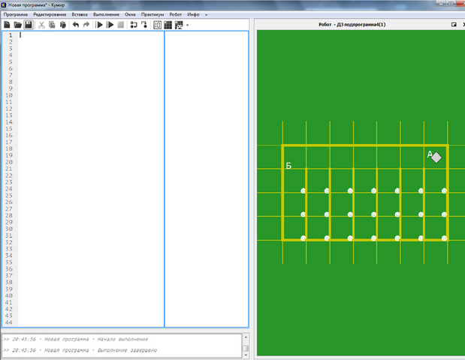Screen dimensions: 465x360
Task: Create a new program file
Action: [x=7, y=25]
